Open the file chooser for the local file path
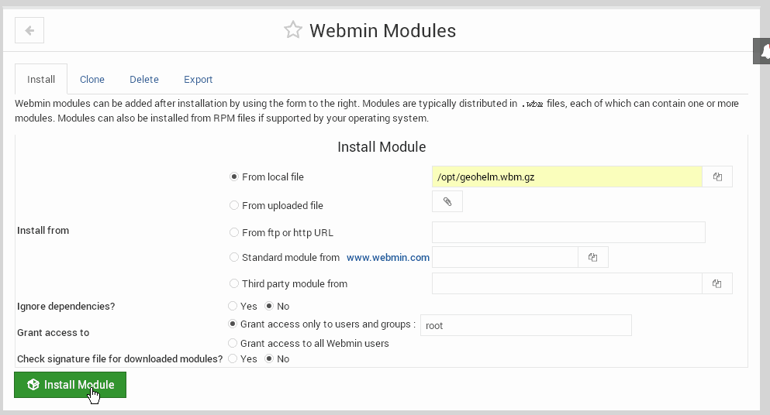Screen dimensions: 770x415 717,177
